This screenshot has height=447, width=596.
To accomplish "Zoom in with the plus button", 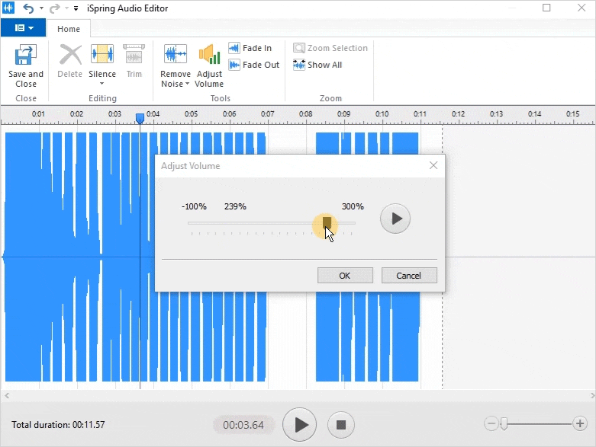I will pos(580,423).
